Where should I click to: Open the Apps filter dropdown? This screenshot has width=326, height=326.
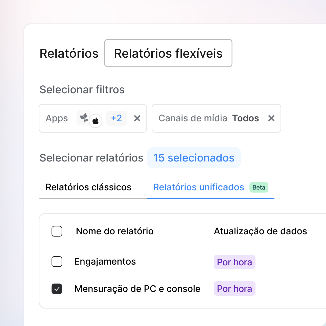click(57, 118)
